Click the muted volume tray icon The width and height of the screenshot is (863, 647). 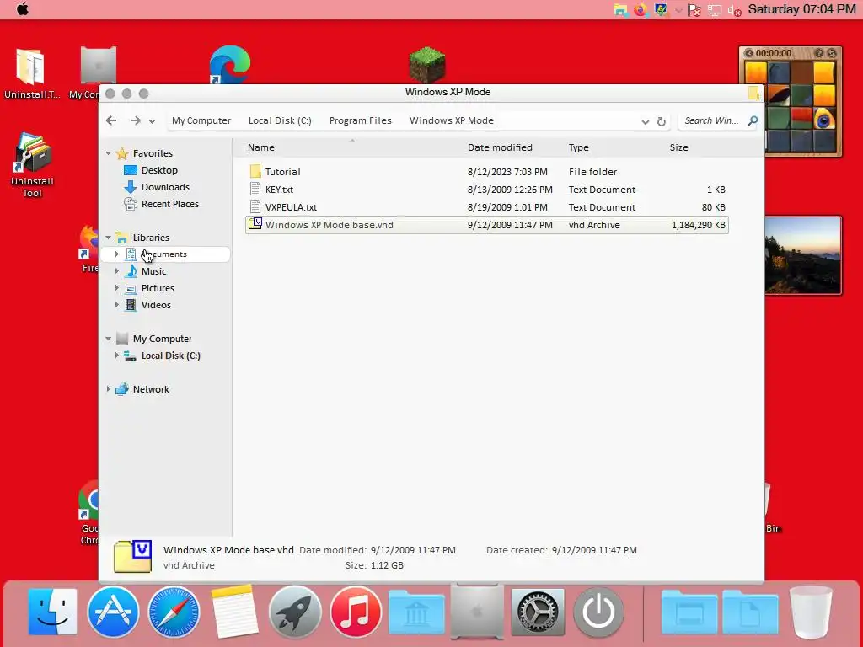[x=734, y=10]
